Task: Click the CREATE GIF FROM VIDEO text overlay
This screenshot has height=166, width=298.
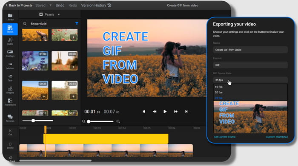Action: click(125, 57)
